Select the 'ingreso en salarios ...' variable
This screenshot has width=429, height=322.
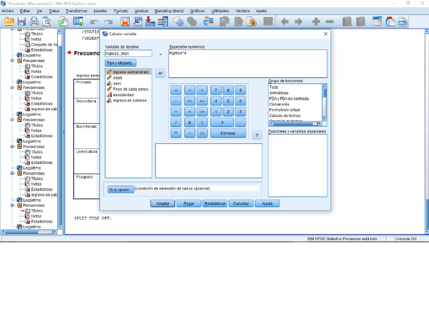(x=129, y=101)
